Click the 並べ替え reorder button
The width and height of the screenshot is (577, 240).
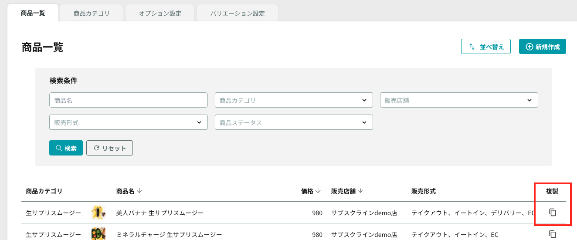(485, 47)
